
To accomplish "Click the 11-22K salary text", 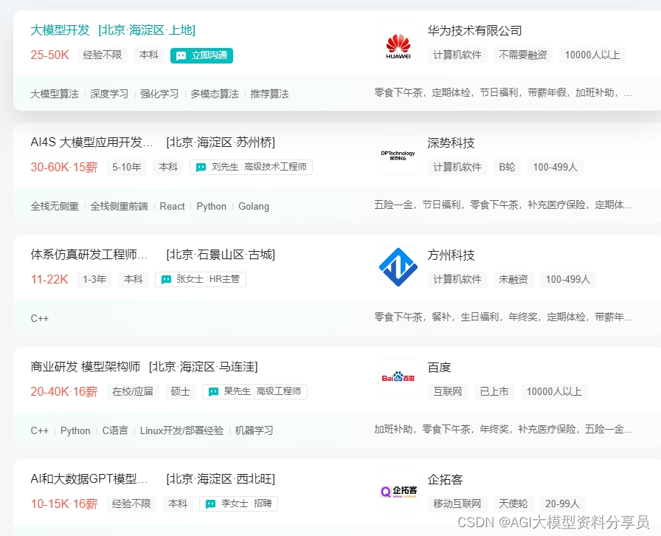I will 49,280.
